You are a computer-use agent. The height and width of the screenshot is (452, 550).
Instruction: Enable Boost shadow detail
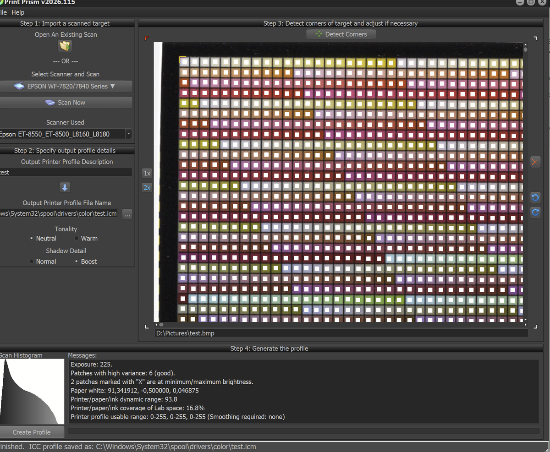coord(77,261)
